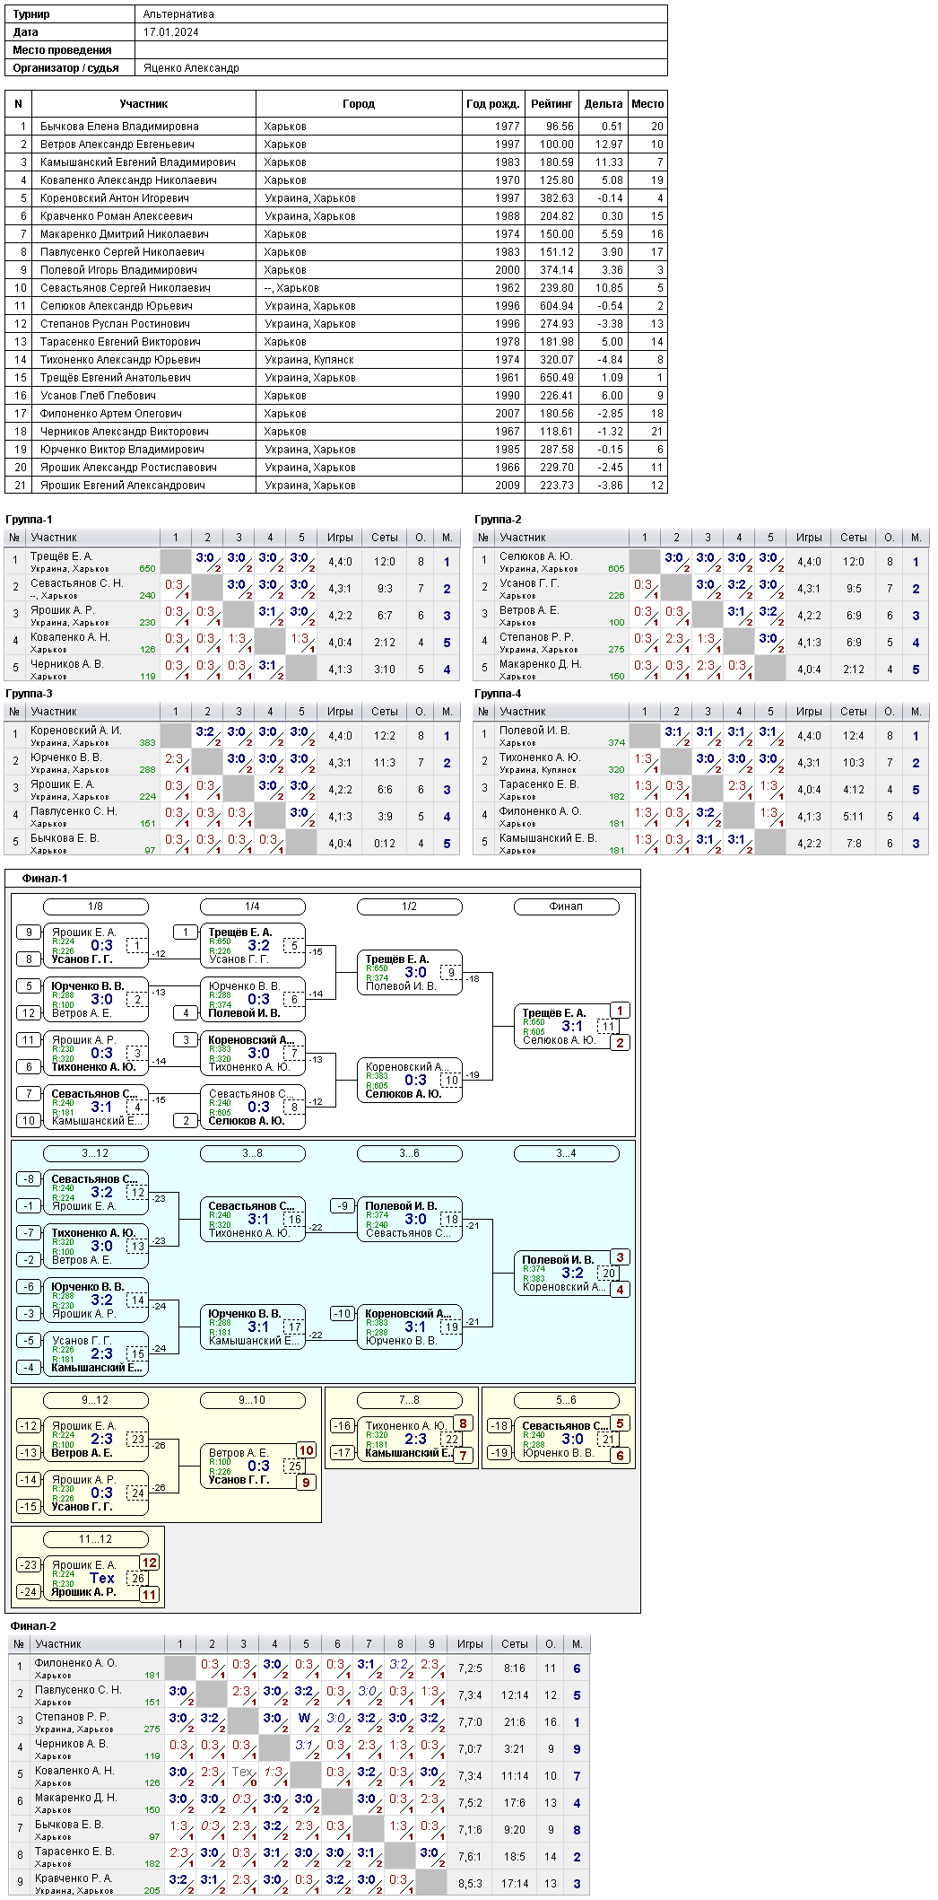Click the 5...6 placement match header
Image resolution: width=938 pixels, height=1900 pixels.
566,1400
